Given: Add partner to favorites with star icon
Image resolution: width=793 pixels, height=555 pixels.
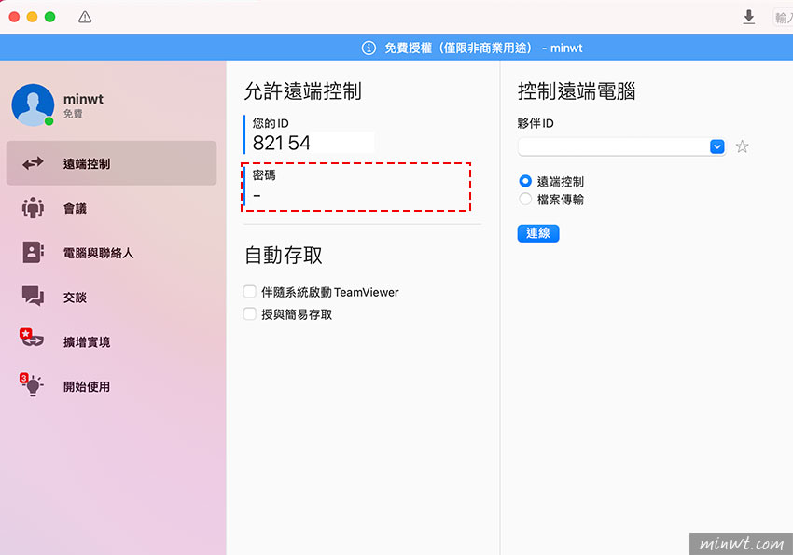Looking at the screenshot, I should 742,146.
